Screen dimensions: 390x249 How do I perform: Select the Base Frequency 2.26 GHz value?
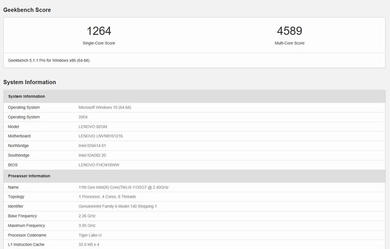(88, 216)
